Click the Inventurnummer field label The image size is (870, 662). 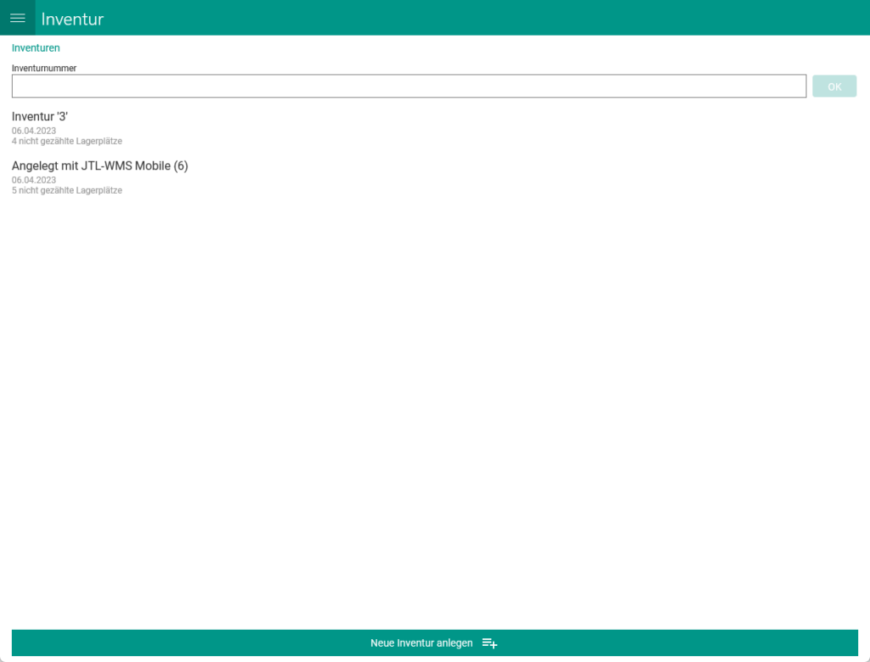tap(44, 68)
